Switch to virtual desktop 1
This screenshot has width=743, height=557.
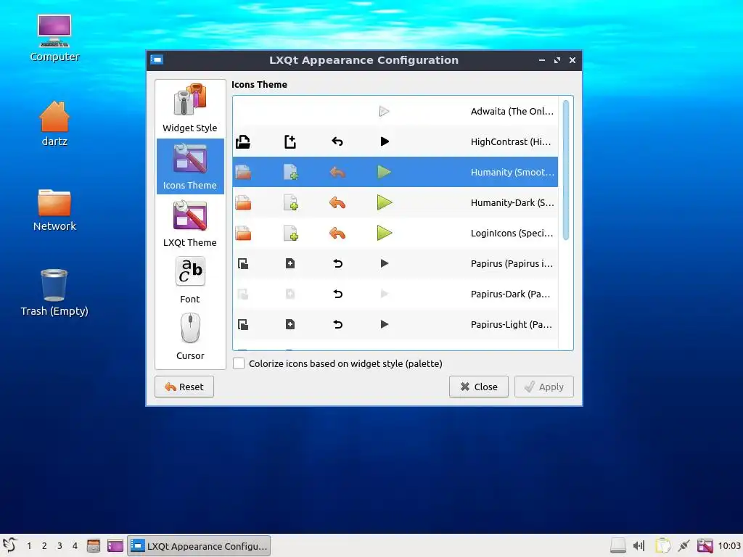pyautogui.click(x=29, y=545)
